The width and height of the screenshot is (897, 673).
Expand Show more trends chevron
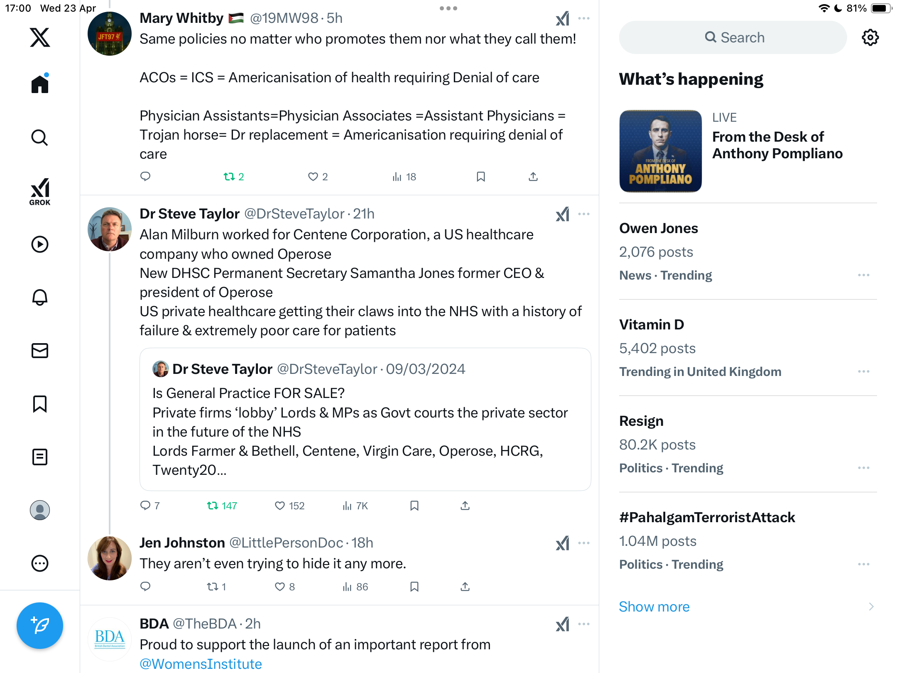[x=871, y=607]
